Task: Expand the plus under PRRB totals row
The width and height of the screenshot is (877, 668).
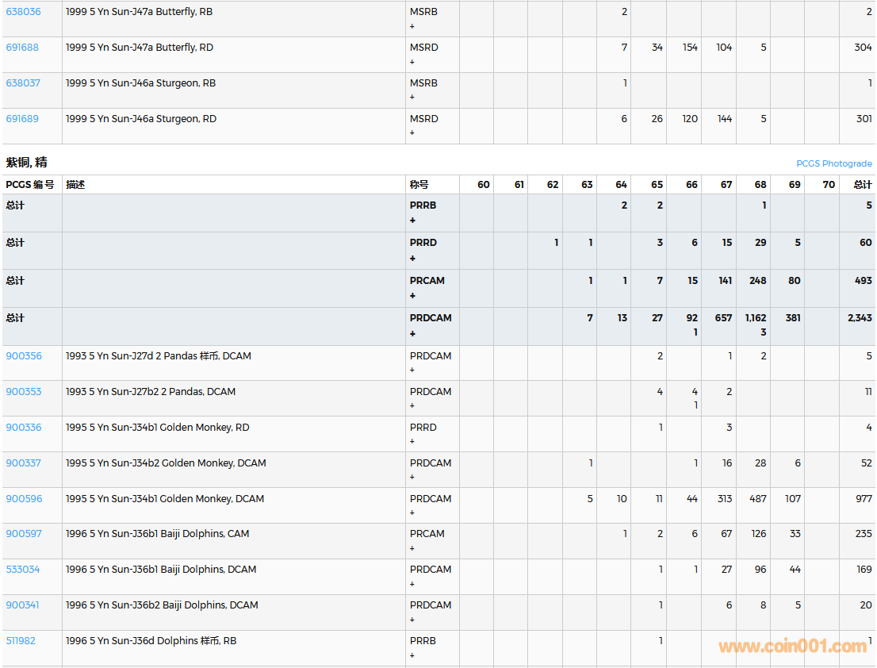Action: [412, 221]
